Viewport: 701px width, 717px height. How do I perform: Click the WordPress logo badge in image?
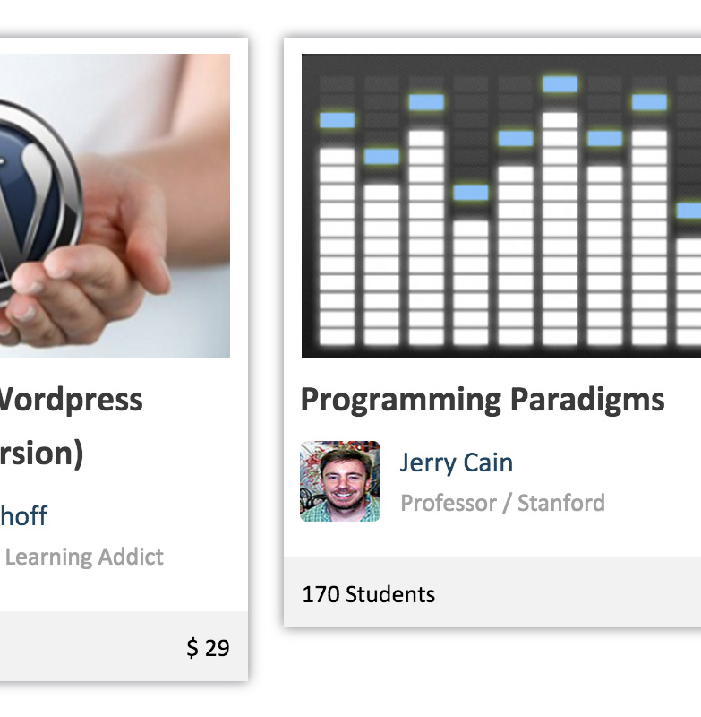point(38,201)
